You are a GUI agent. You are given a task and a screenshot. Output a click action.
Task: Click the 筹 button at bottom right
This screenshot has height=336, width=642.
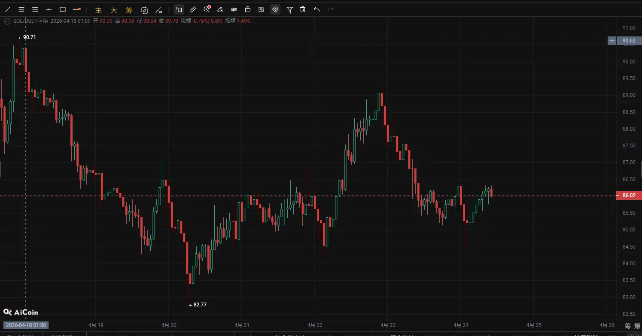pyautogui.click(x=628, y=326)
